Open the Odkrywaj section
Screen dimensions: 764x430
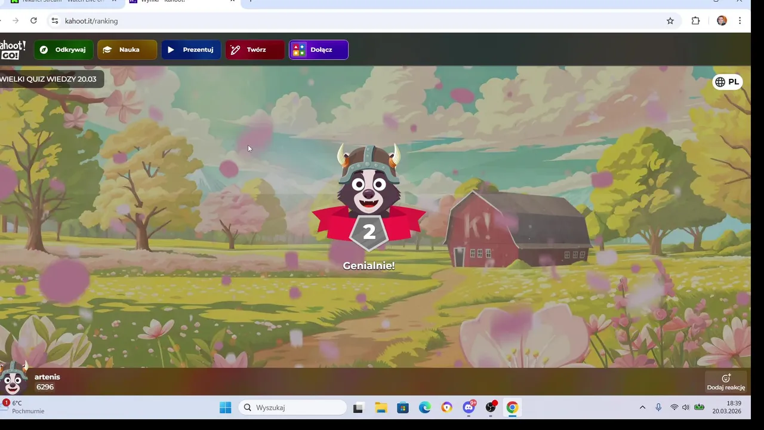[x=63, y=50]
